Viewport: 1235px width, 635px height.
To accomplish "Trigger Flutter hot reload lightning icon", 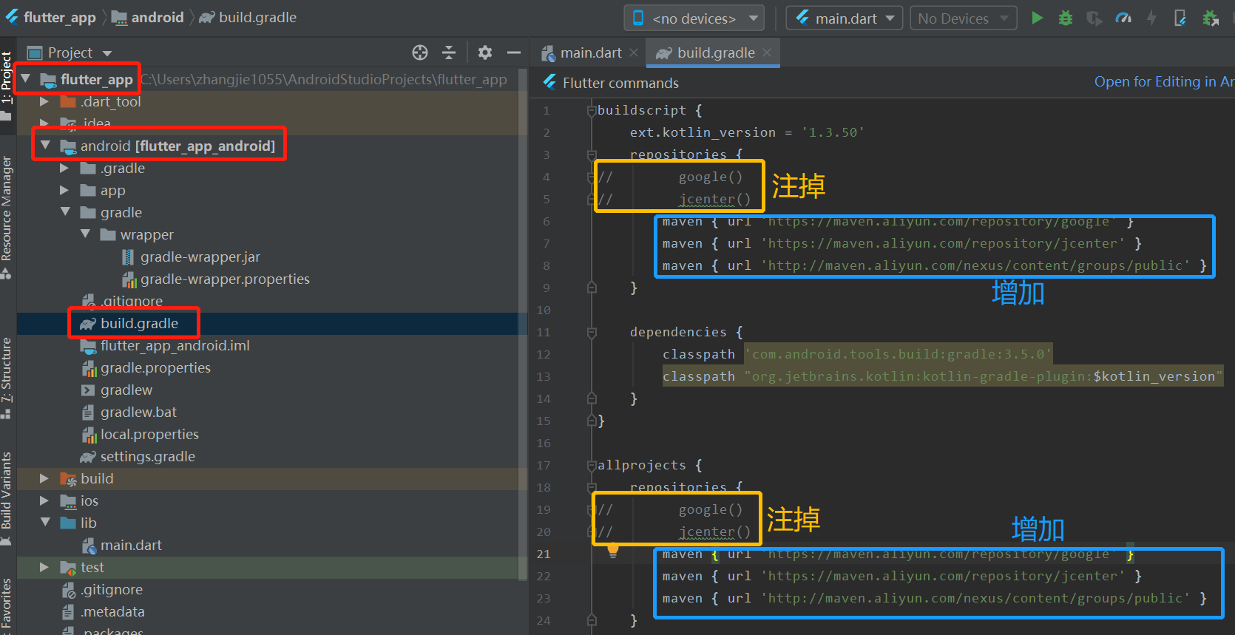I will tap(1151, 18).
